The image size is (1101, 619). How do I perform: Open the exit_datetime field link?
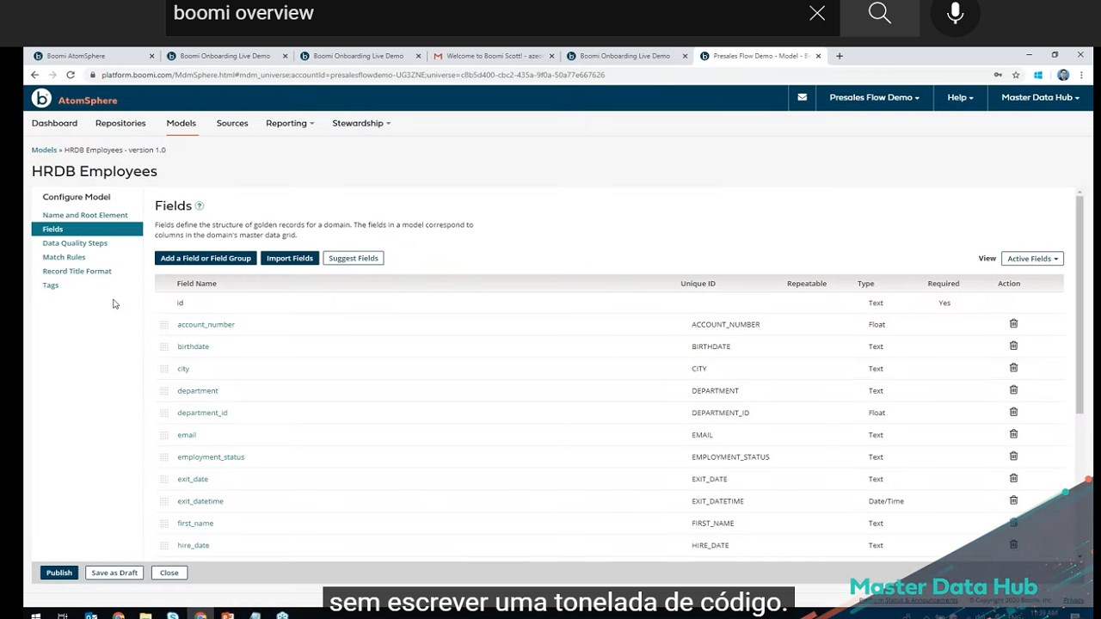coord(200,501)
